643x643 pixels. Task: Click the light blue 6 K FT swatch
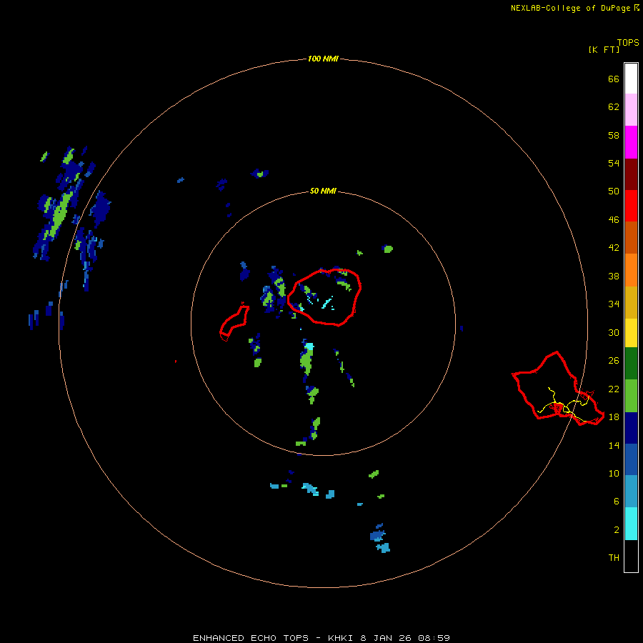tap(631, 492)
